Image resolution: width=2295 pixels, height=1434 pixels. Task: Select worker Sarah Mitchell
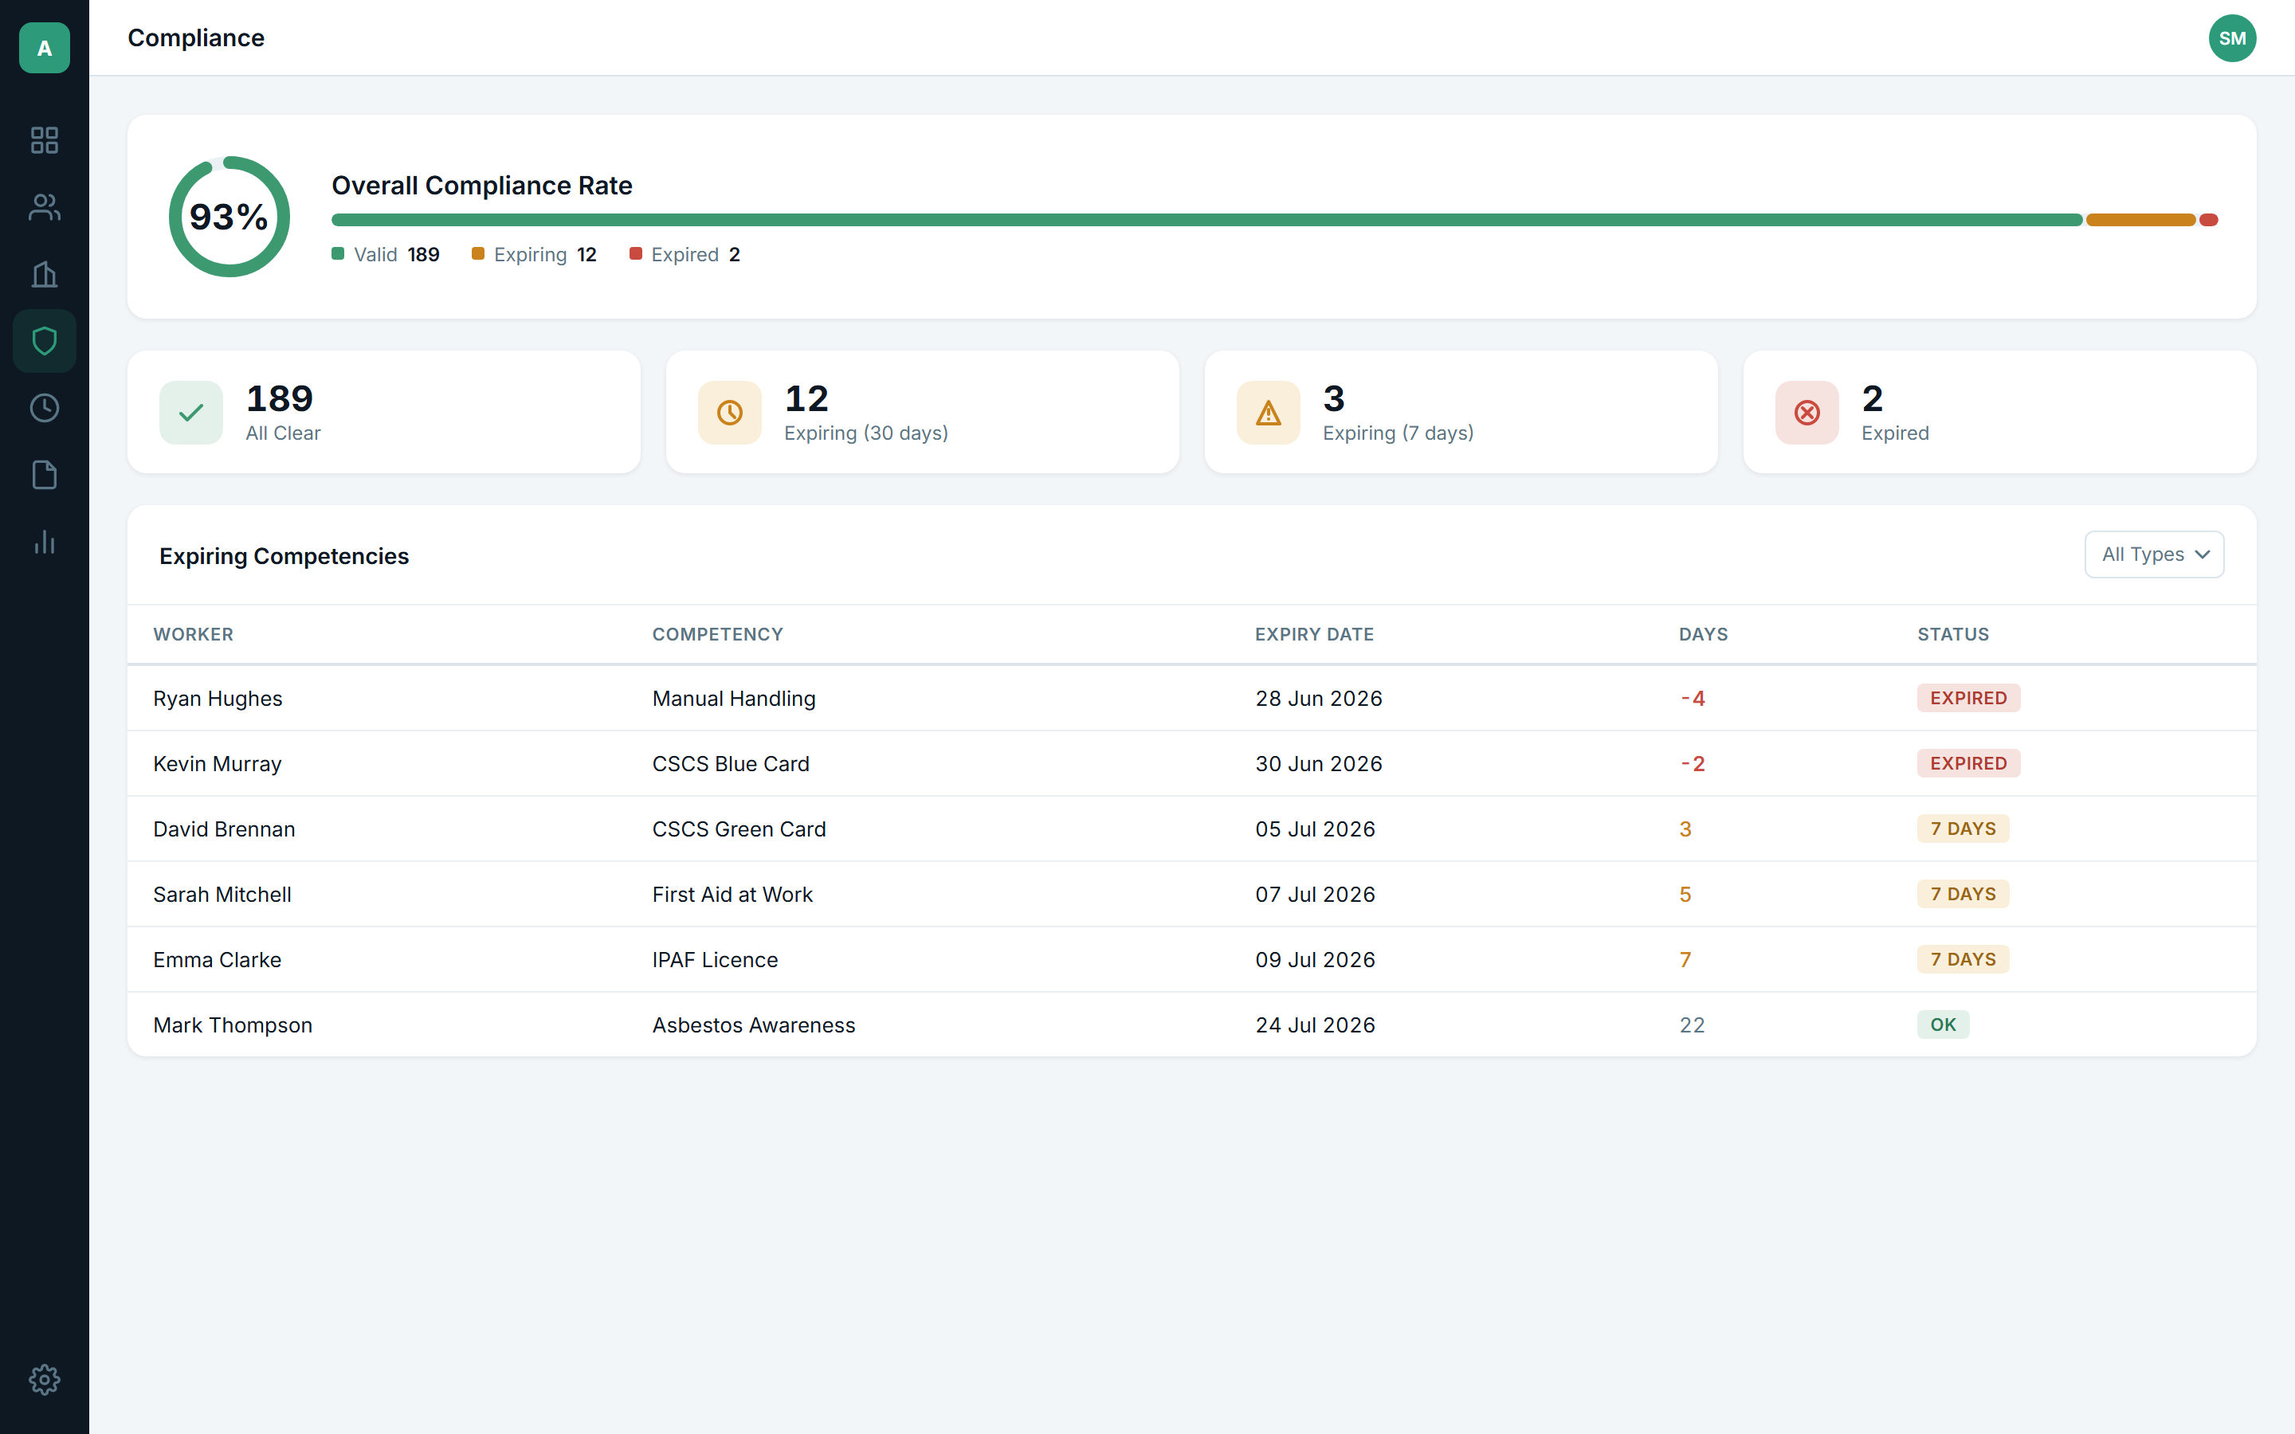tap(222, 895)
